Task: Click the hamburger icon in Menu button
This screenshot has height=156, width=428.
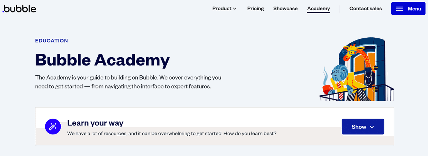Action: tap(399, 9)
